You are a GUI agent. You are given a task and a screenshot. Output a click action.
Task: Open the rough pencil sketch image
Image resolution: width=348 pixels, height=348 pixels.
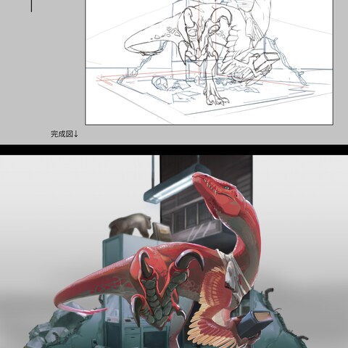tap(210, 62)
